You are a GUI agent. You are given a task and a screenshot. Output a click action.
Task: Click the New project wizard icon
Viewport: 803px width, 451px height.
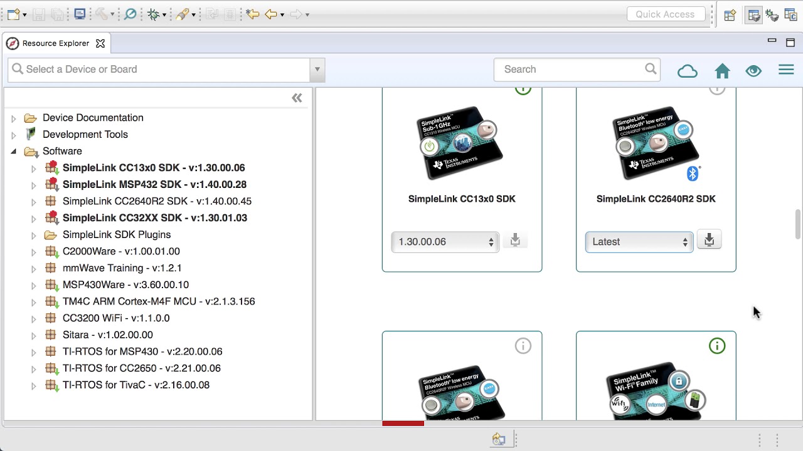coord(13,14)
